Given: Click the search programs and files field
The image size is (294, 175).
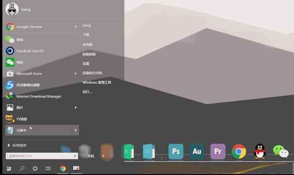Looking at the screenshot, I should pos(42,156).
